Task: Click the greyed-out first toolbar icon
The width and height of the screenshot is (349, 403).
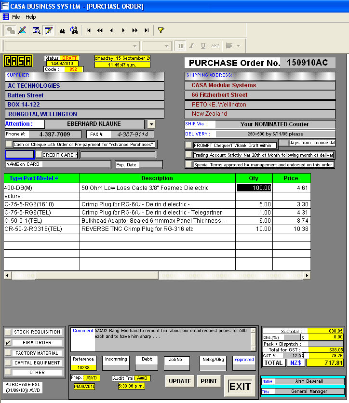Action: (x=11, y=30)
